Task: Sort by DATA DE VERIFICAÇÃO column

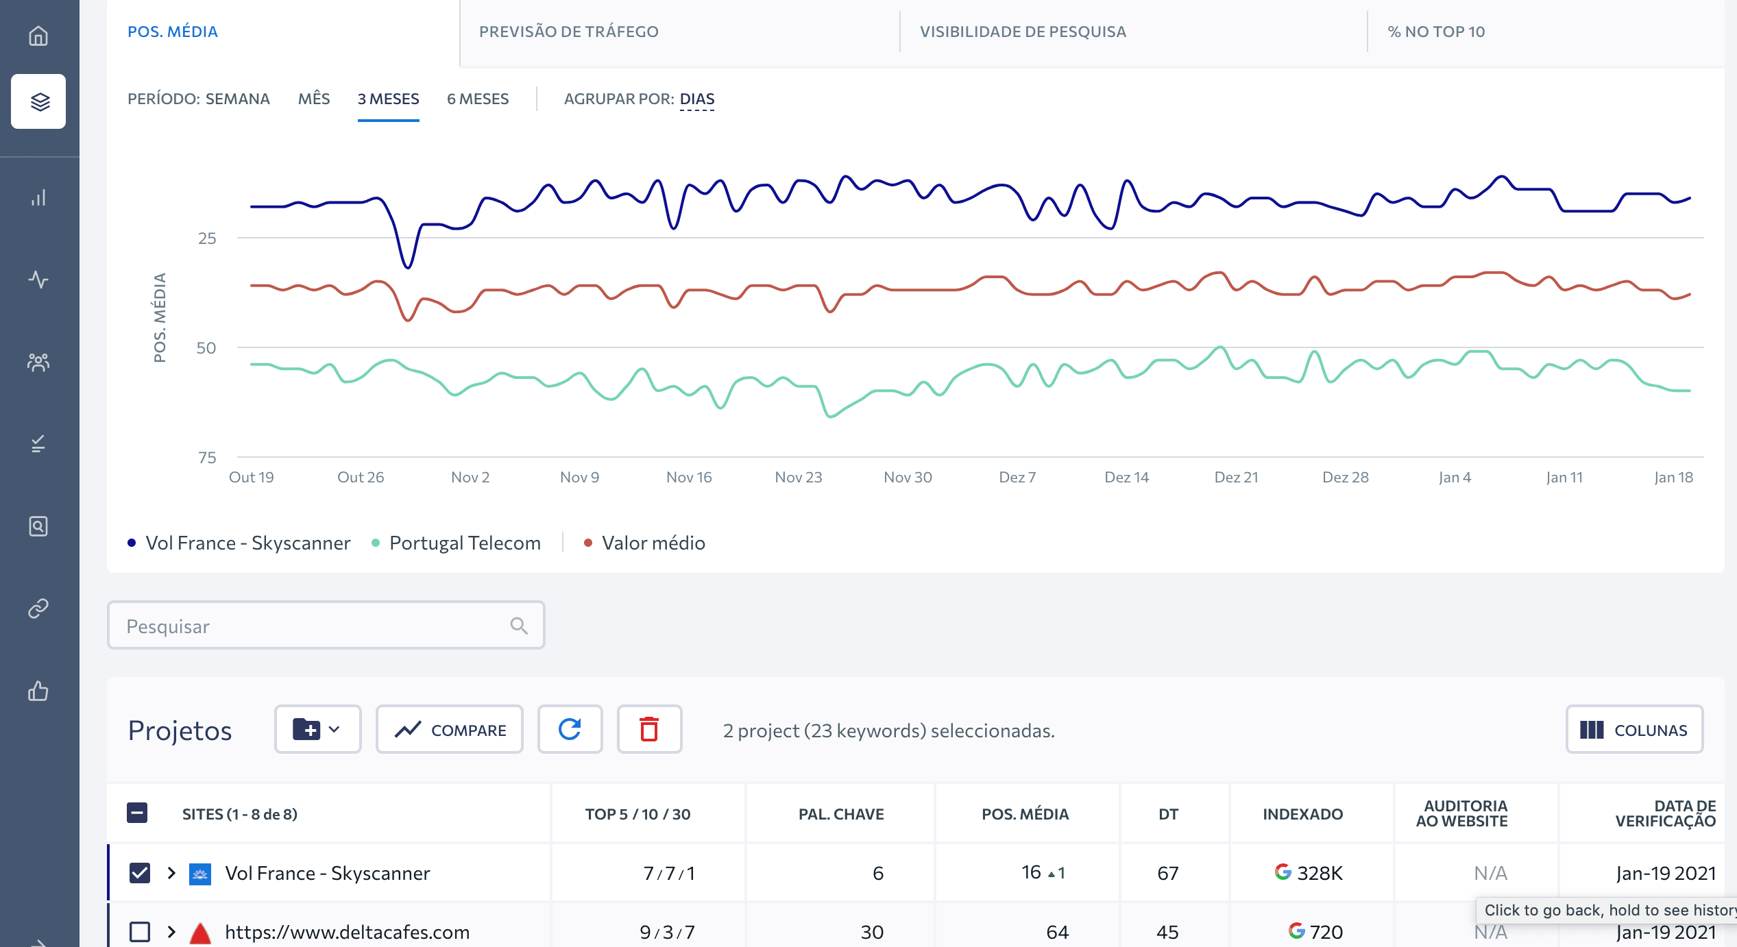Action: (1666, 813)
